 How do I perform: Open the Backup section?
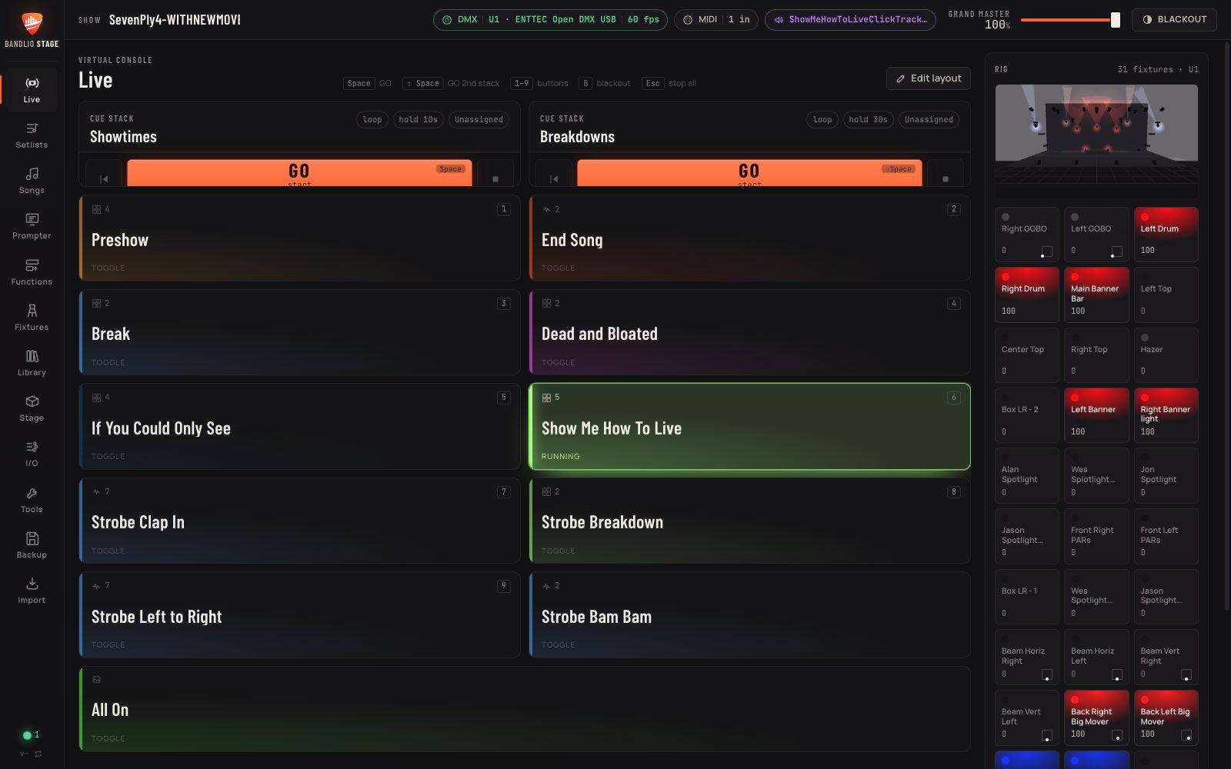pos(32,545)
